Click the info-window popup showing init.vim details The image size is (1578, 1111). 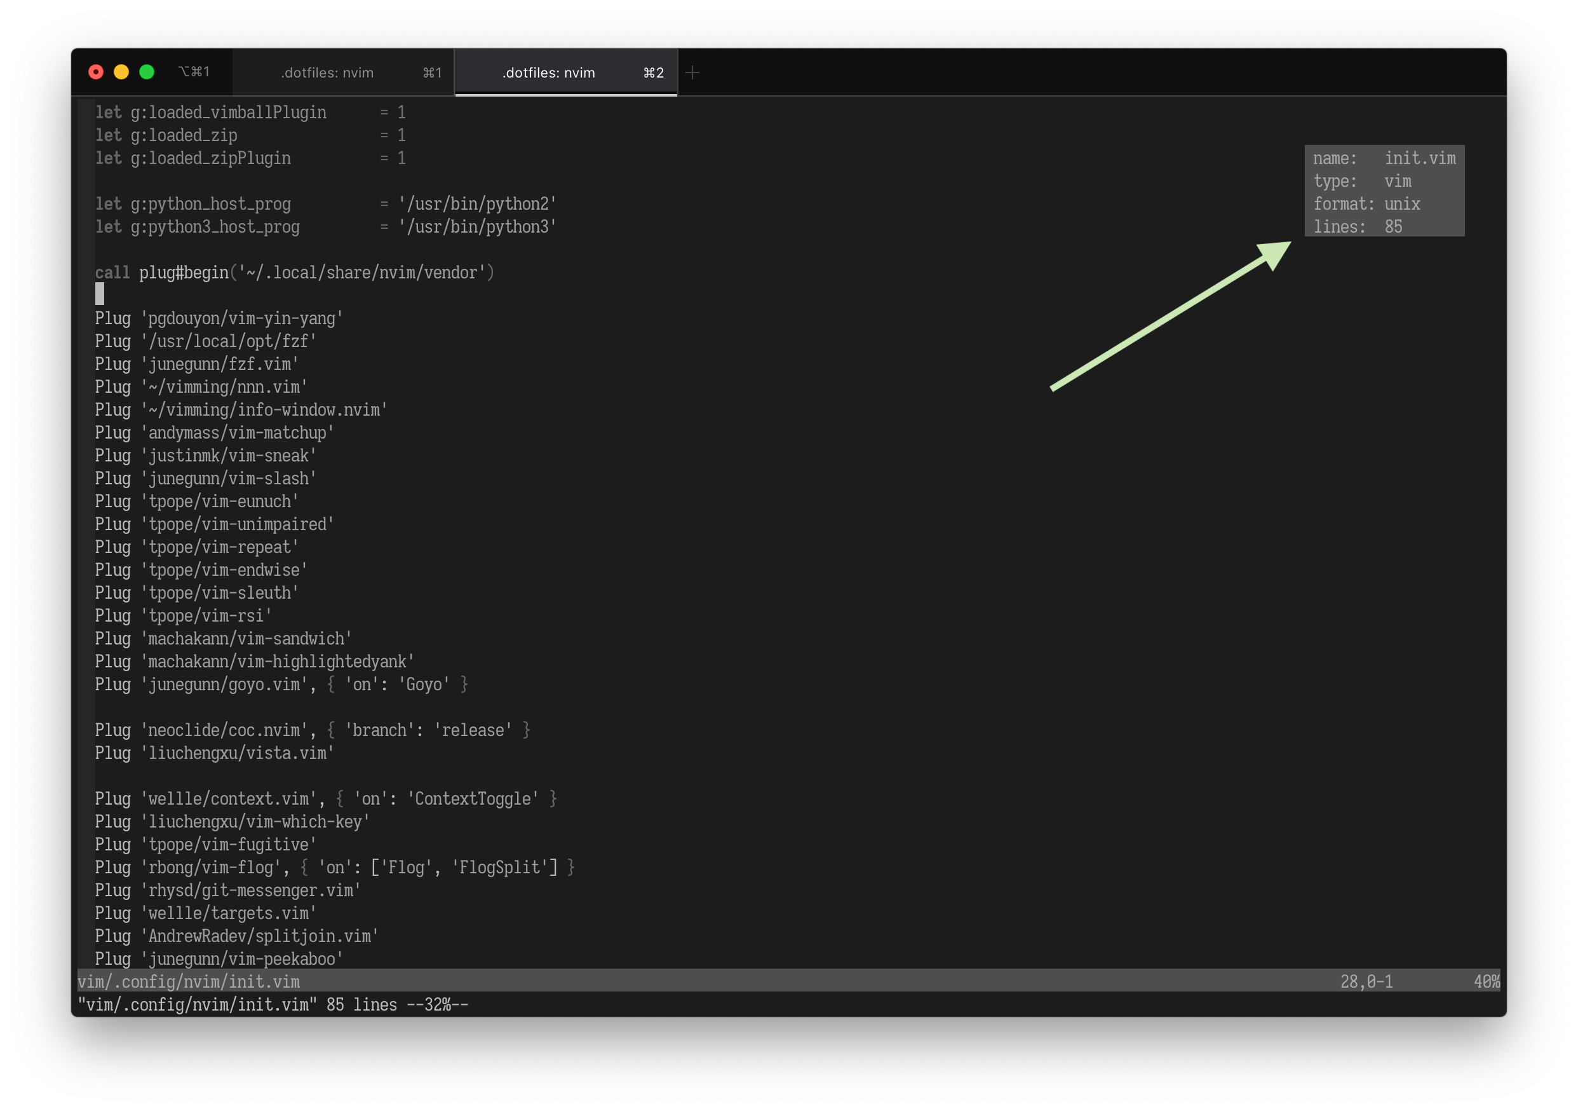(x=1384, y=191)
